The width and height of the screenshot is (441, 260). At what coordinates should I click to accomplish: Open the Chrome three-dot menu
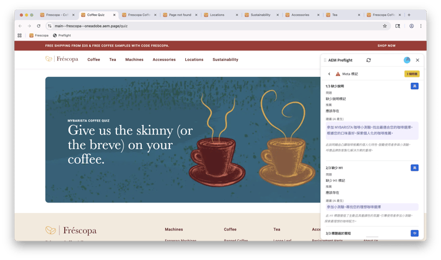(x=421, y=26)
